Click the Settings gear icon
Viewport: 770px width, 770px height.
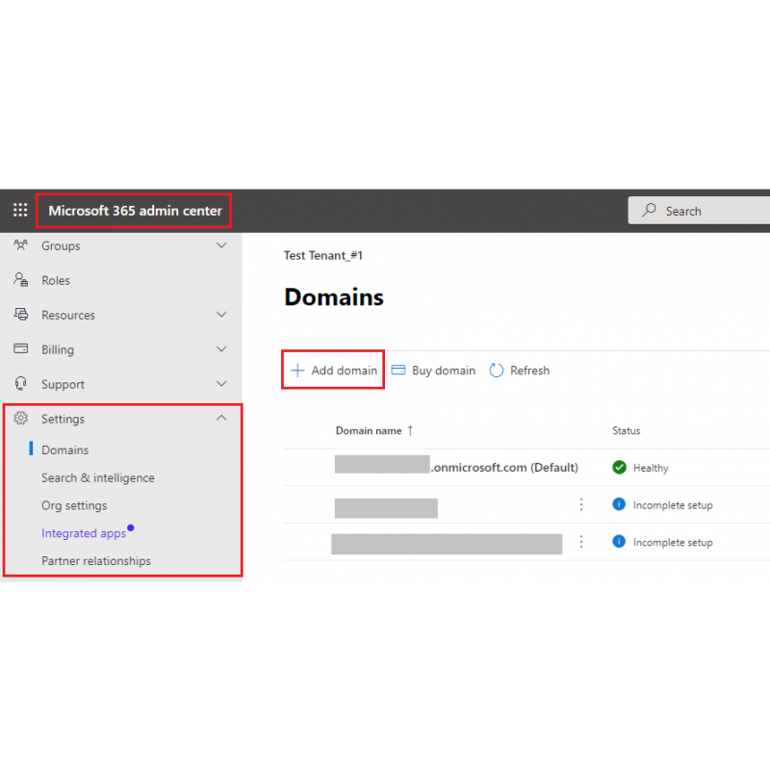20,419
